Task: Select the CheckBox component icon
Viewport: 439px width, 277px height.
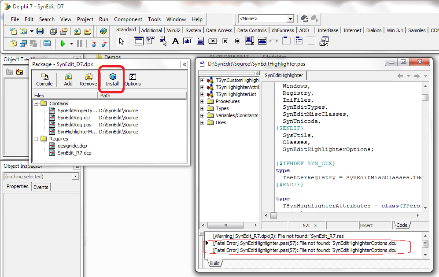Action: (x=225, y=41)
